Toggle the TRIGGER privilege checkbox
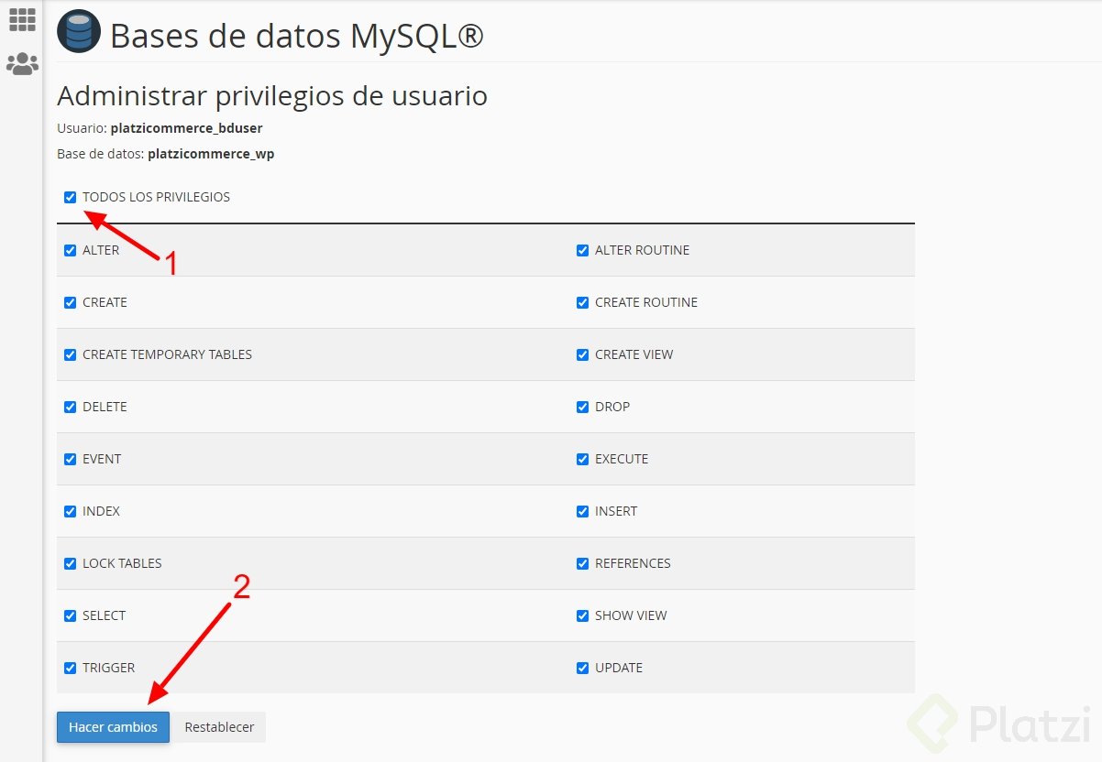The width and height of the screenshot is (1102, 762). click(x=71, y=668)
